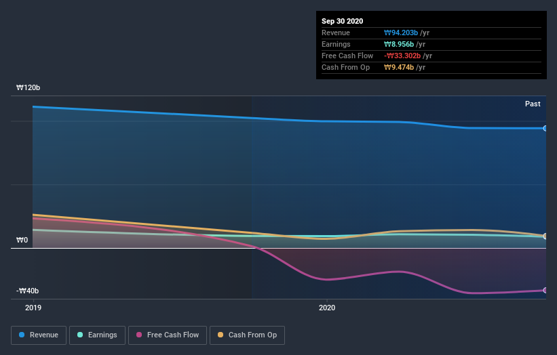Click the ₩8.956b earnings value
This screenshot has width=557, height=355.
[x=398, y=44]
